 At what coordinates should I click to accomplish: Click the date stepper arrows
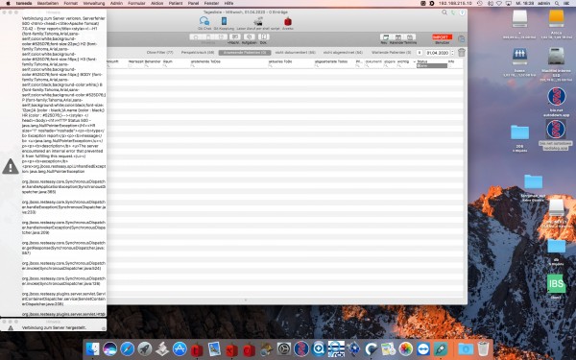click(x=452, y=53)
